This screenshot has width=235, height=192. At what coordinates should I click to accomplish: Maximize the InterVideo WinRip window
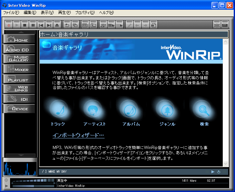click(x=222, y=5)
